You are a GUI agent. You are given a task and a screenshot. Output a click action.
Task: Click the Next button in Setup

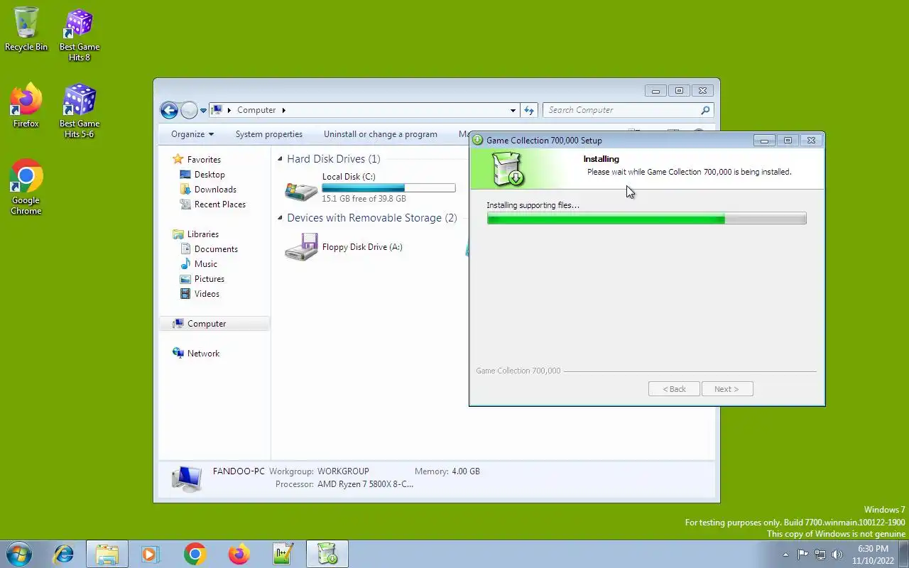727,389
